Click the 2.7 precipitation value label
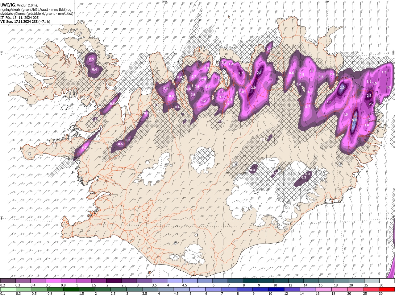395x296 pixels. point(371,104)
